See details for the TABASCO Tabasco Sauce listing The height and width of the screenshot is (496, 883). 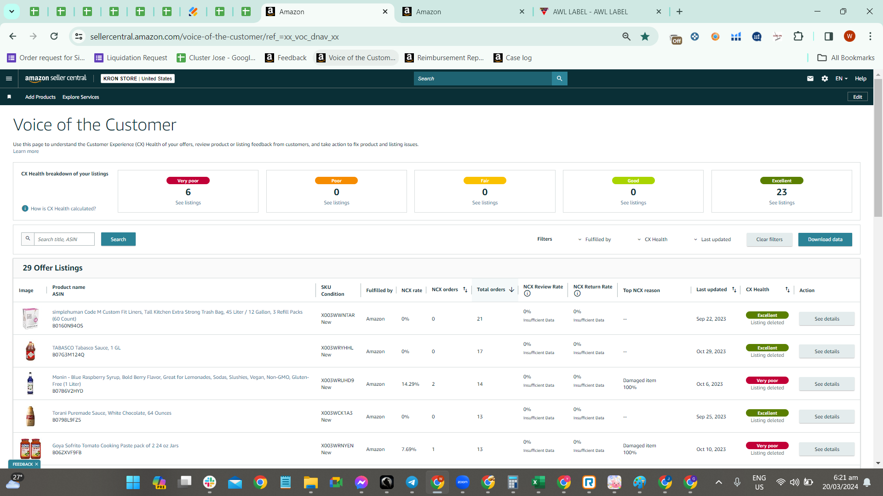(x=827, y=351)
